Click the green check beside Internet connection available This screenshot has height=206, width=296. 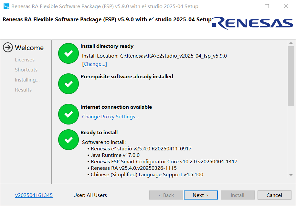(69, 114)
